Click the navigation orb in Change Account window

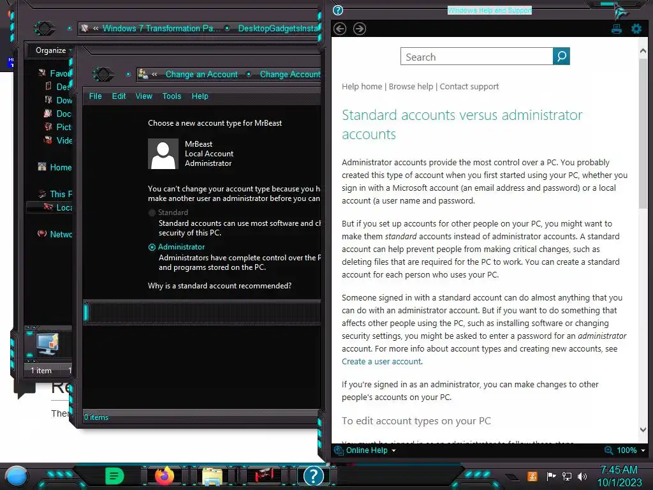coord(103,74)
